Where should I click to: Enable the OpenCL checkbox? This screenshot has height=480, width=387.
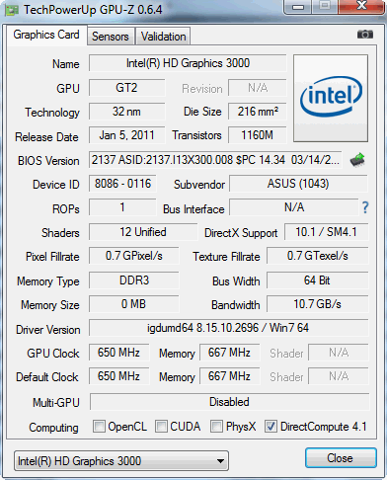pos(99,427)
